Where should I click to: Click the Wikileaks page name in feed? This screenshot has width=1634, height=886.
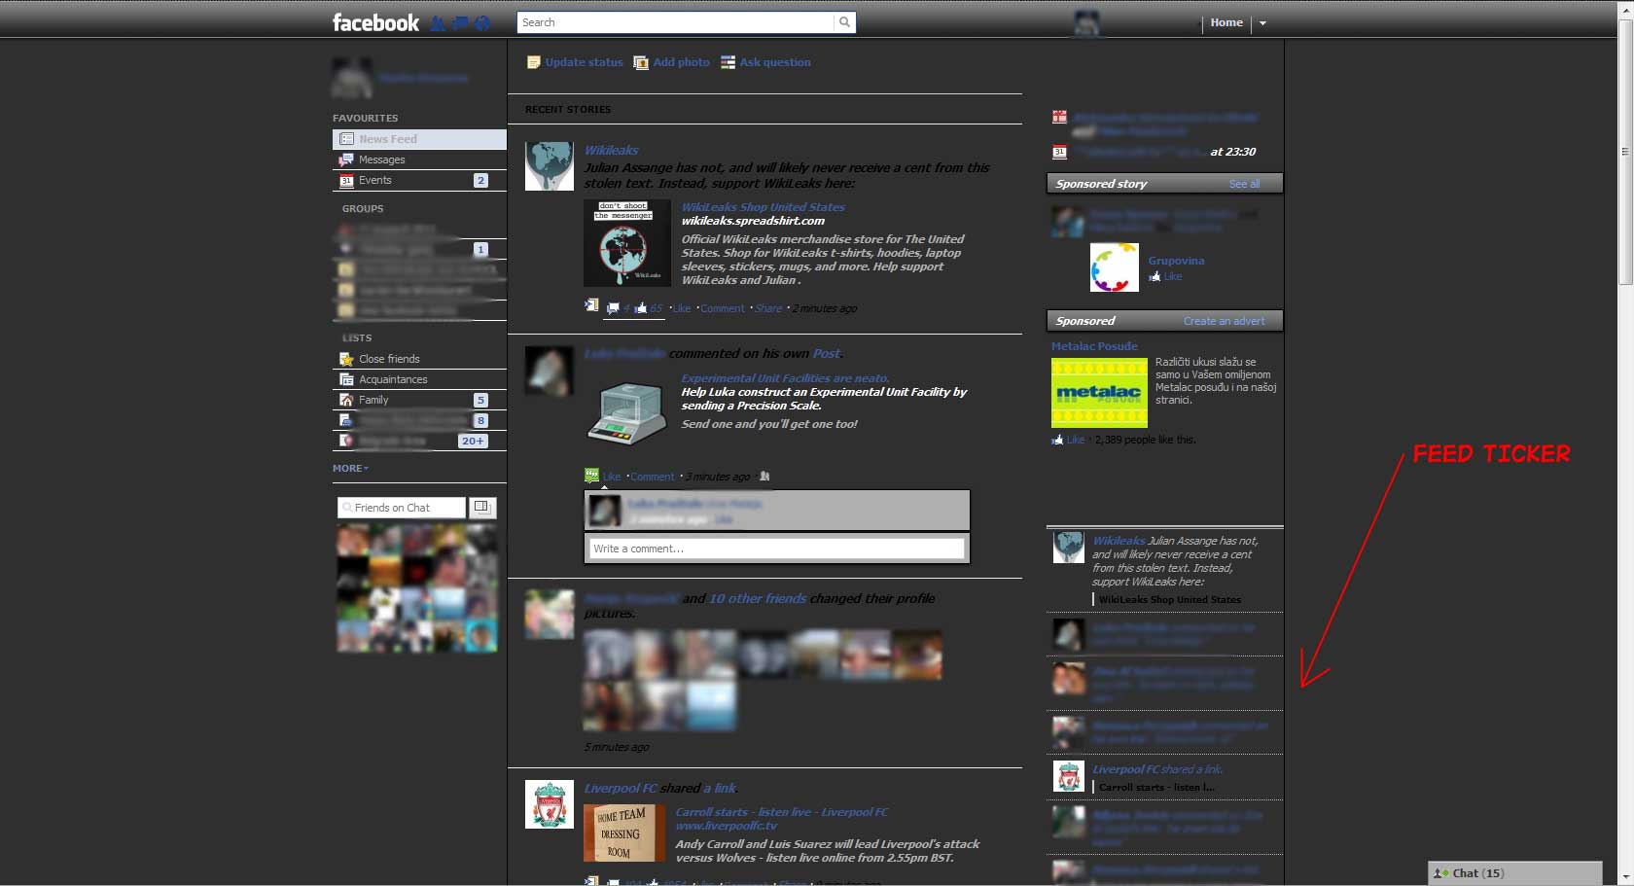pos(611,150)
